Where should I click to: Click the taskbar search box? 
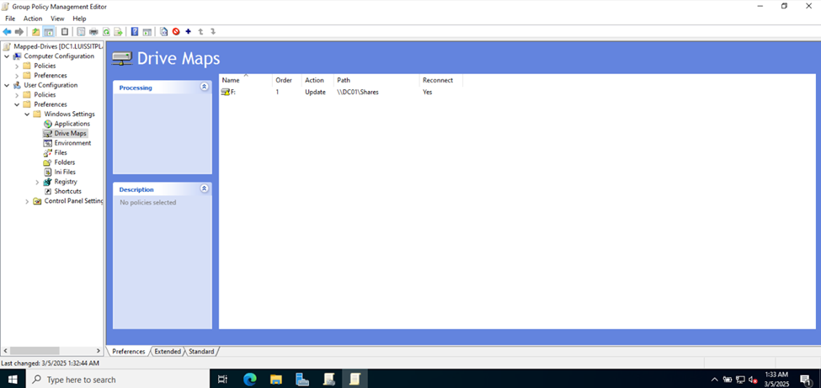coord(117,379)
